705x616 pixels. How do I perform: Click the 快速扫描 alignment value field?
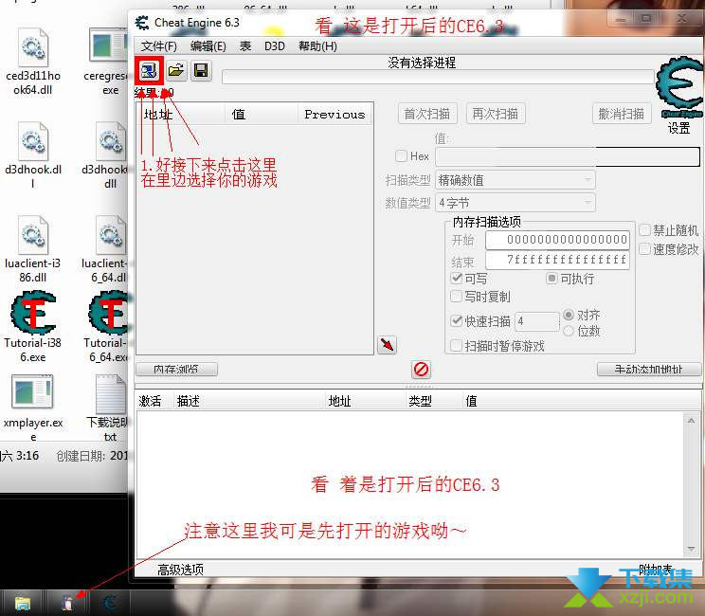[x=537, y=321]
